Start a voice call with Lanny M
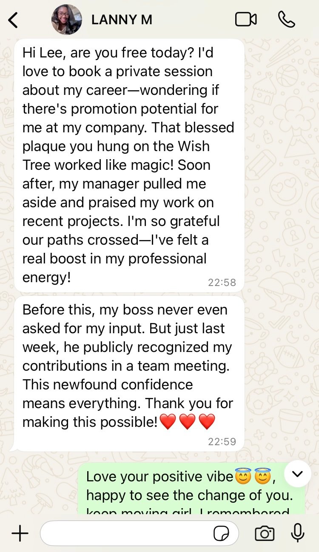This screenshot has height=552, width=319. pos(286,19)
